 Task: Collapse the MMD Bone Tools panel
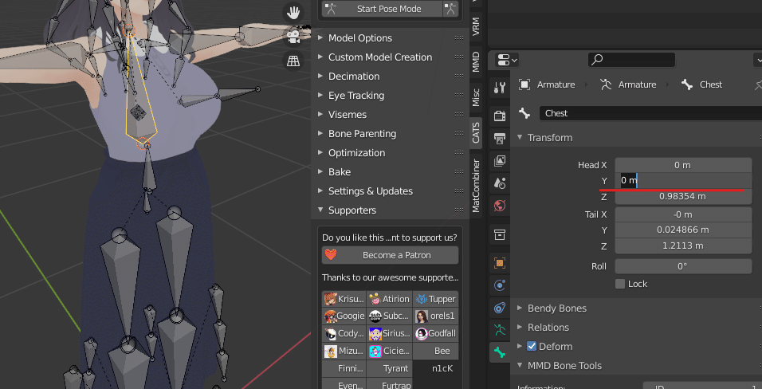coord(520,365)
